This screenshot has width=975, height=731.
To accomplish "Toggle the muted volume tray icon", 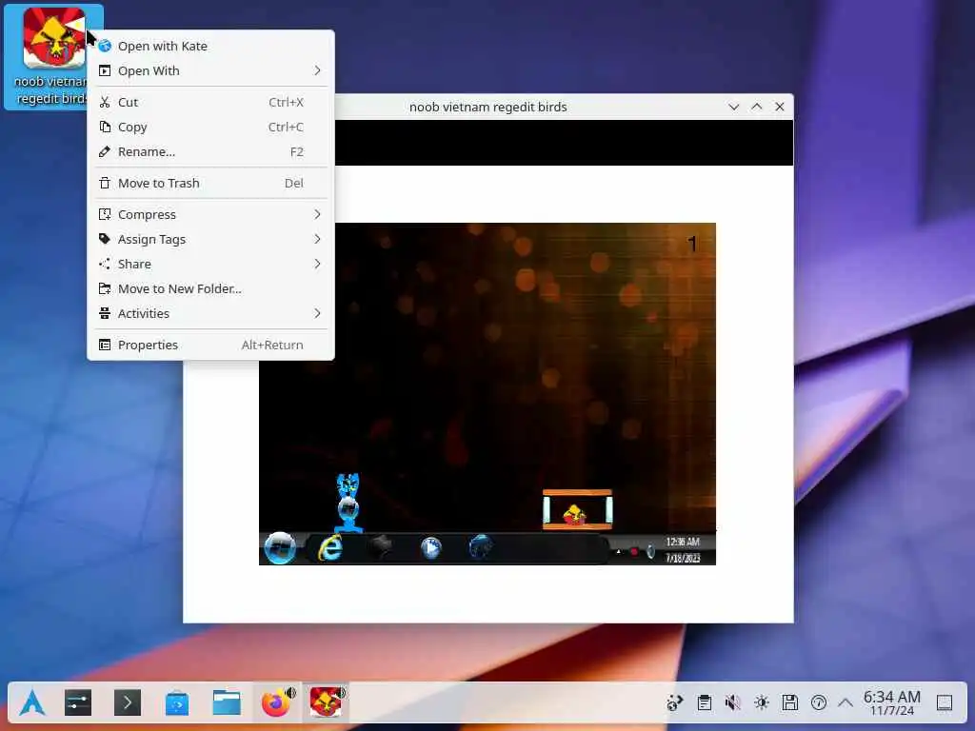I will (732, 703).
